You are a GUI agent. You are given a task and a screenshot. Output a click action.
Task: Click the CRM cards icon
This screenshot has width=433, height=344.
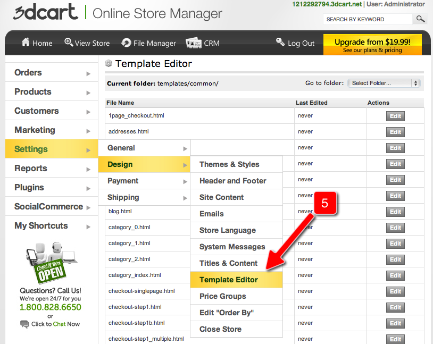point(193,43)
